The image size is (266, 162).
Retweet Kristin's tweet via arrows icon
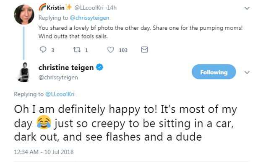pyautogui.click(x=77, y=50)
